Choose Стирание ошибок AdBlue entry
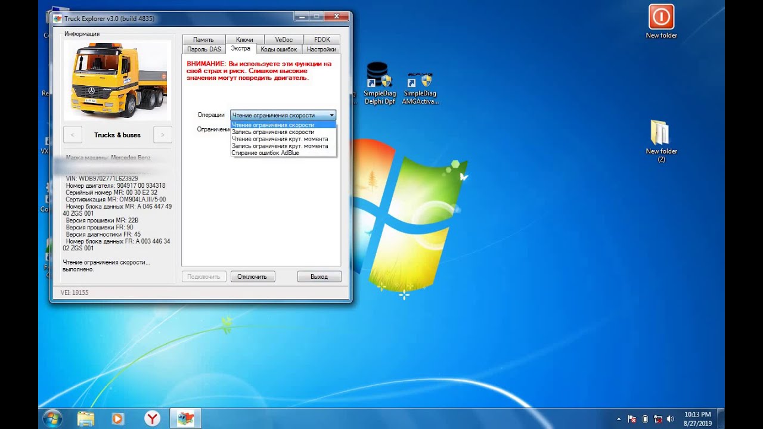The image size is (763, 429). click(x=283, y=153)
